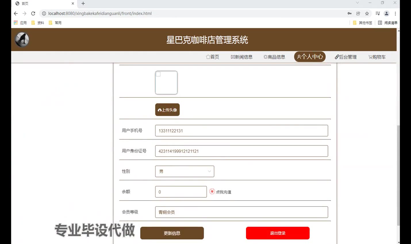The image size is (411, 244).
Task: Click the browser back arrow
Action: 16,13
